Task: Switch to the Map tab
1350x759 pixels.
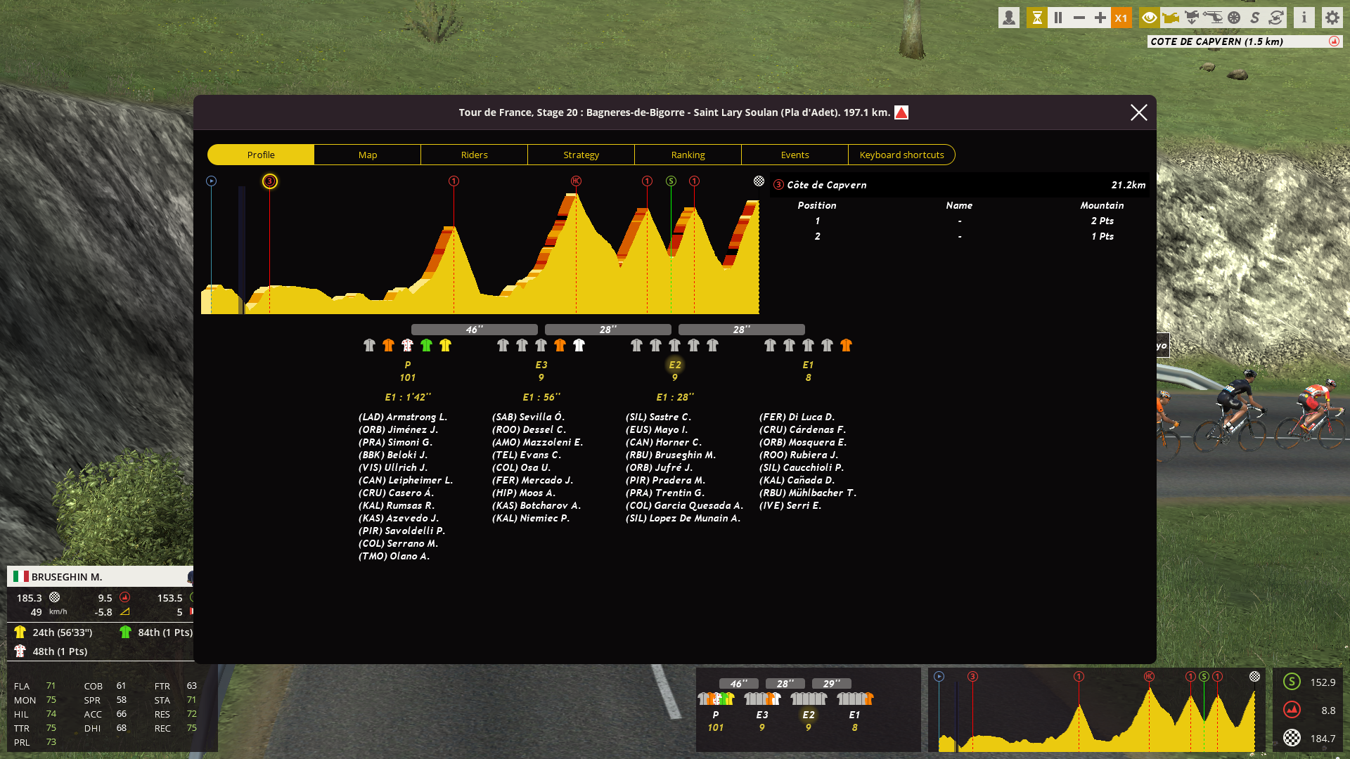Action: (x=368, y=155)
